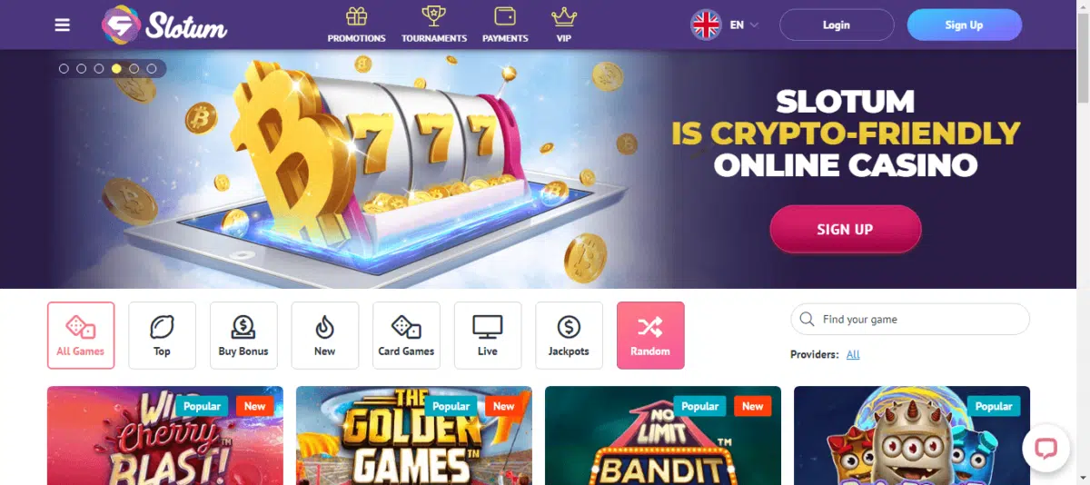Viewport: 1090px width, 485px height.
Task: Click the Find your game search field
Action: point(910,320)
